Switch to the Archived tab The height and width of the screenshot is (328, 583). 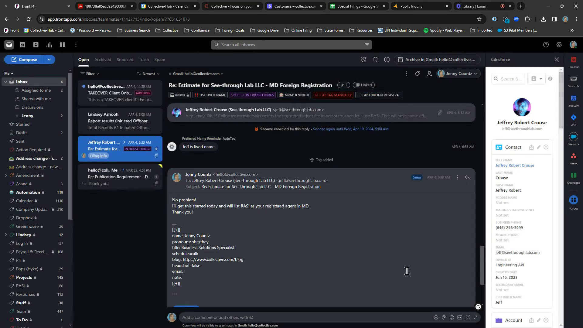click(103, 60)
